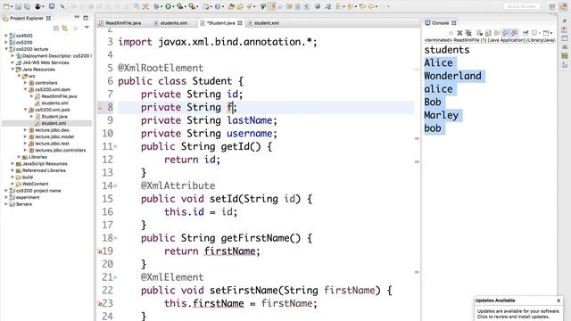The width and height of the screenshot is (571, 321).
Task: Toggle Show Console on Standard Error change
Action: 514,33
